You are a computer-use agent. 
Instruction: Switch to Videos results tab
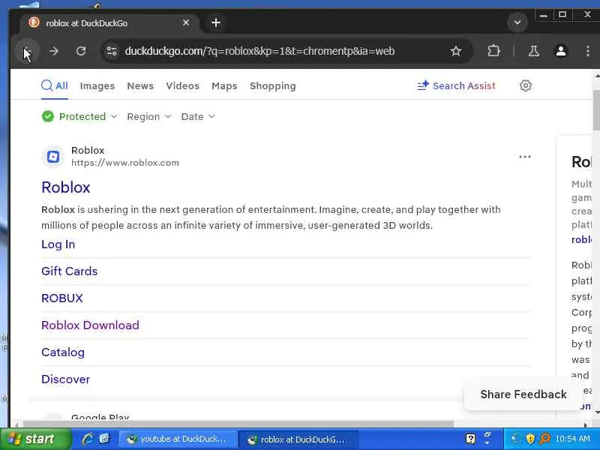[182, 86]
